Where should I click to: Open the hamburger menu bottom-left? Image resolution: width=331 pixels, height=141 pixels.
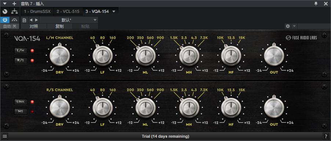click(x=5, y=136)
